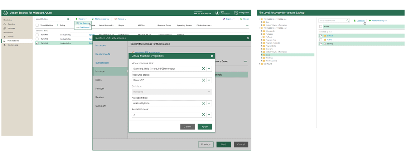Click the Overview binoculars icon in sidebar

tap(5, 24)
